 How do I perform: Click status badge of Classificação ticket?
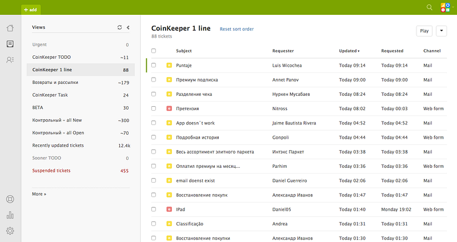point(169,224)
